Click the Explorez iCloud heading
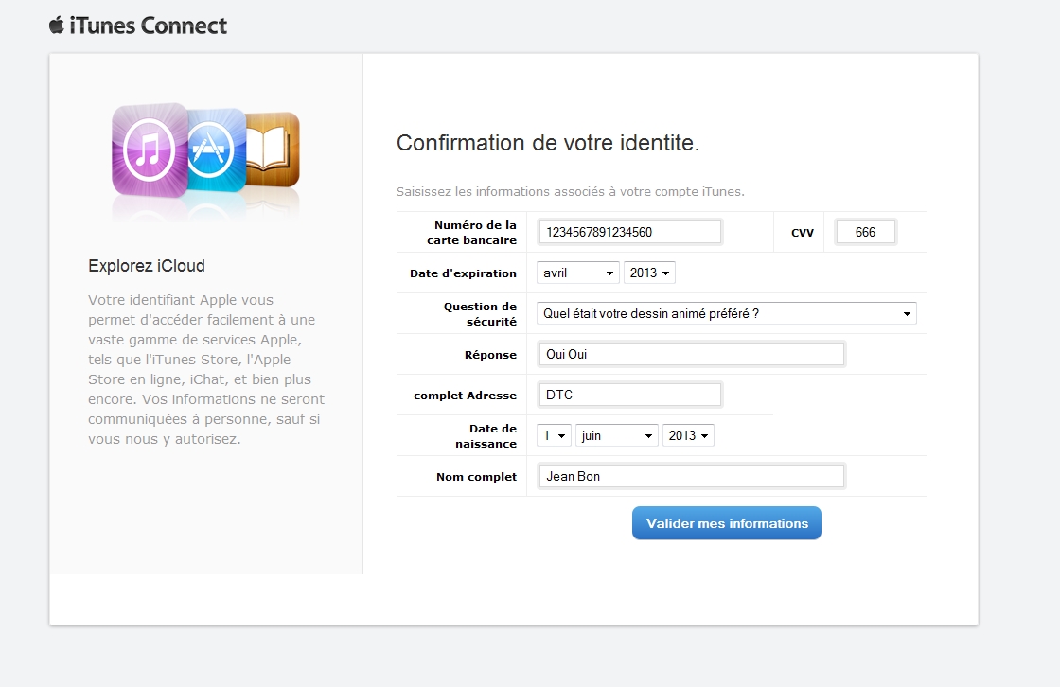This screenshot has width=1060, height=687. [147, 266]
